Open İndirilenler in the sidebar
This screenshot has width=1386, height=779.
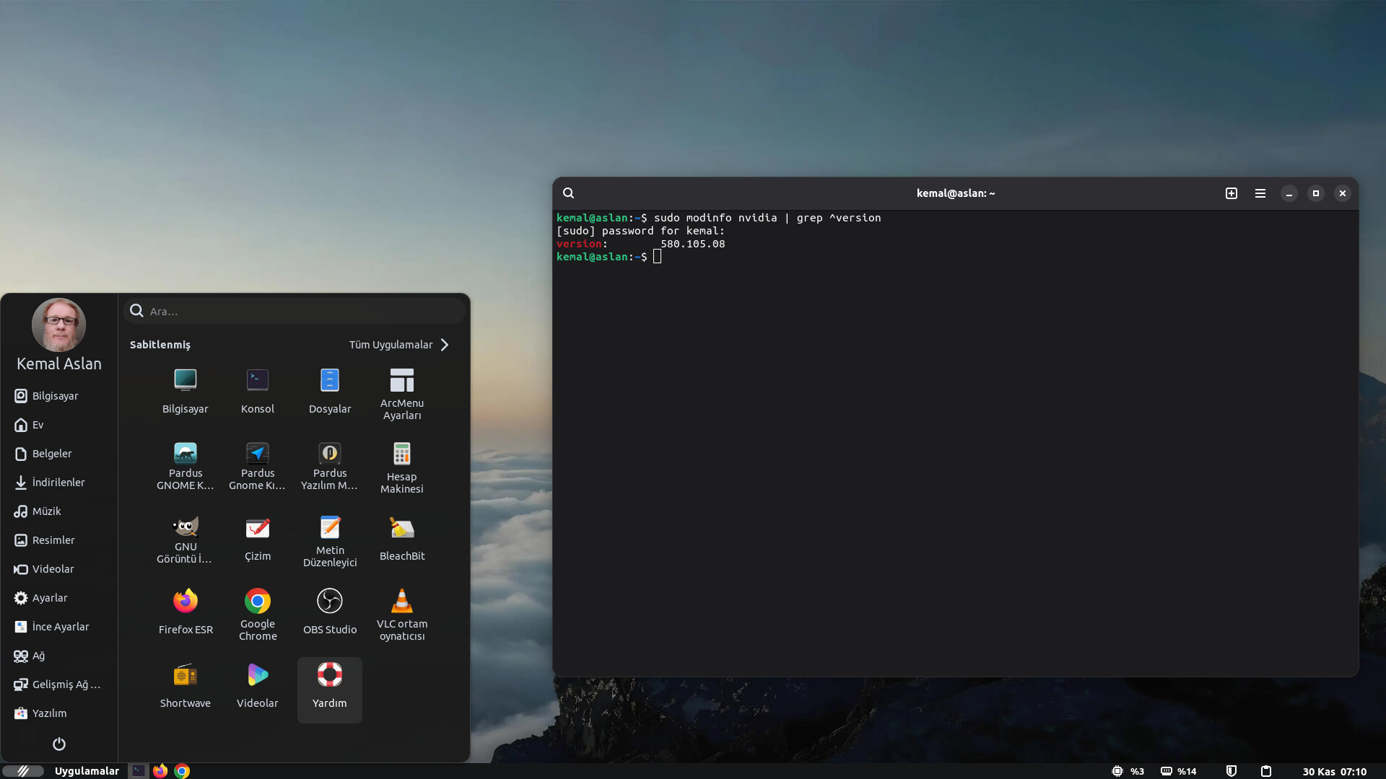(58, 483)
